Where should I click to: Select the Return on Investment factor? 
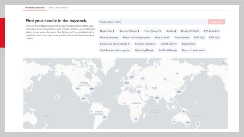193,50
